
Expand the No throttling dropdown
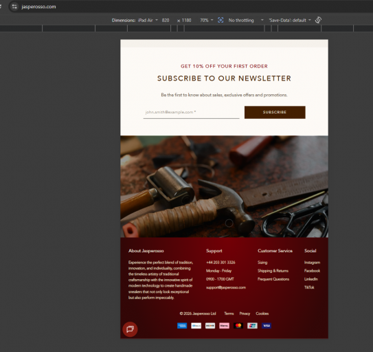point(246,20)
